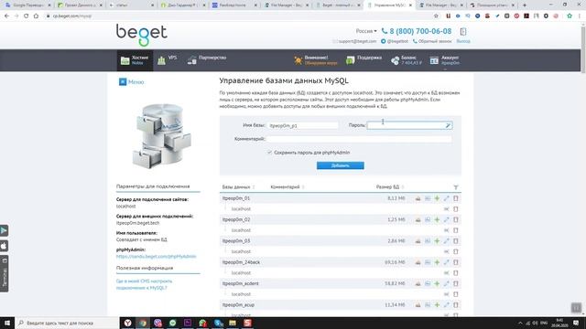Focus the Комментарий input field
This screenshot has width=586, height=329.
[359, 139]
